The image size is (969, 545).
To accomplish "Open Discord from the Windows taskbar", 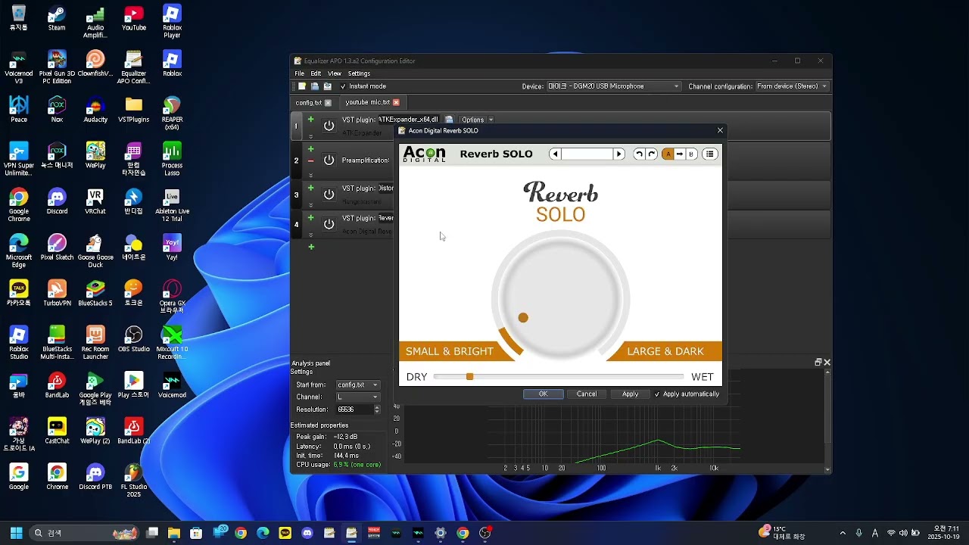I will 307,533.
